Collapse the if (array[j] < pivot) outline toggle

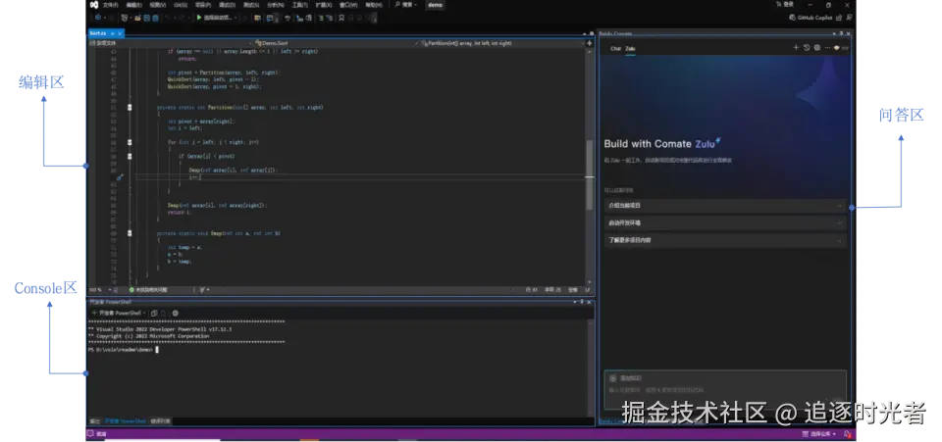click(130, 156)
